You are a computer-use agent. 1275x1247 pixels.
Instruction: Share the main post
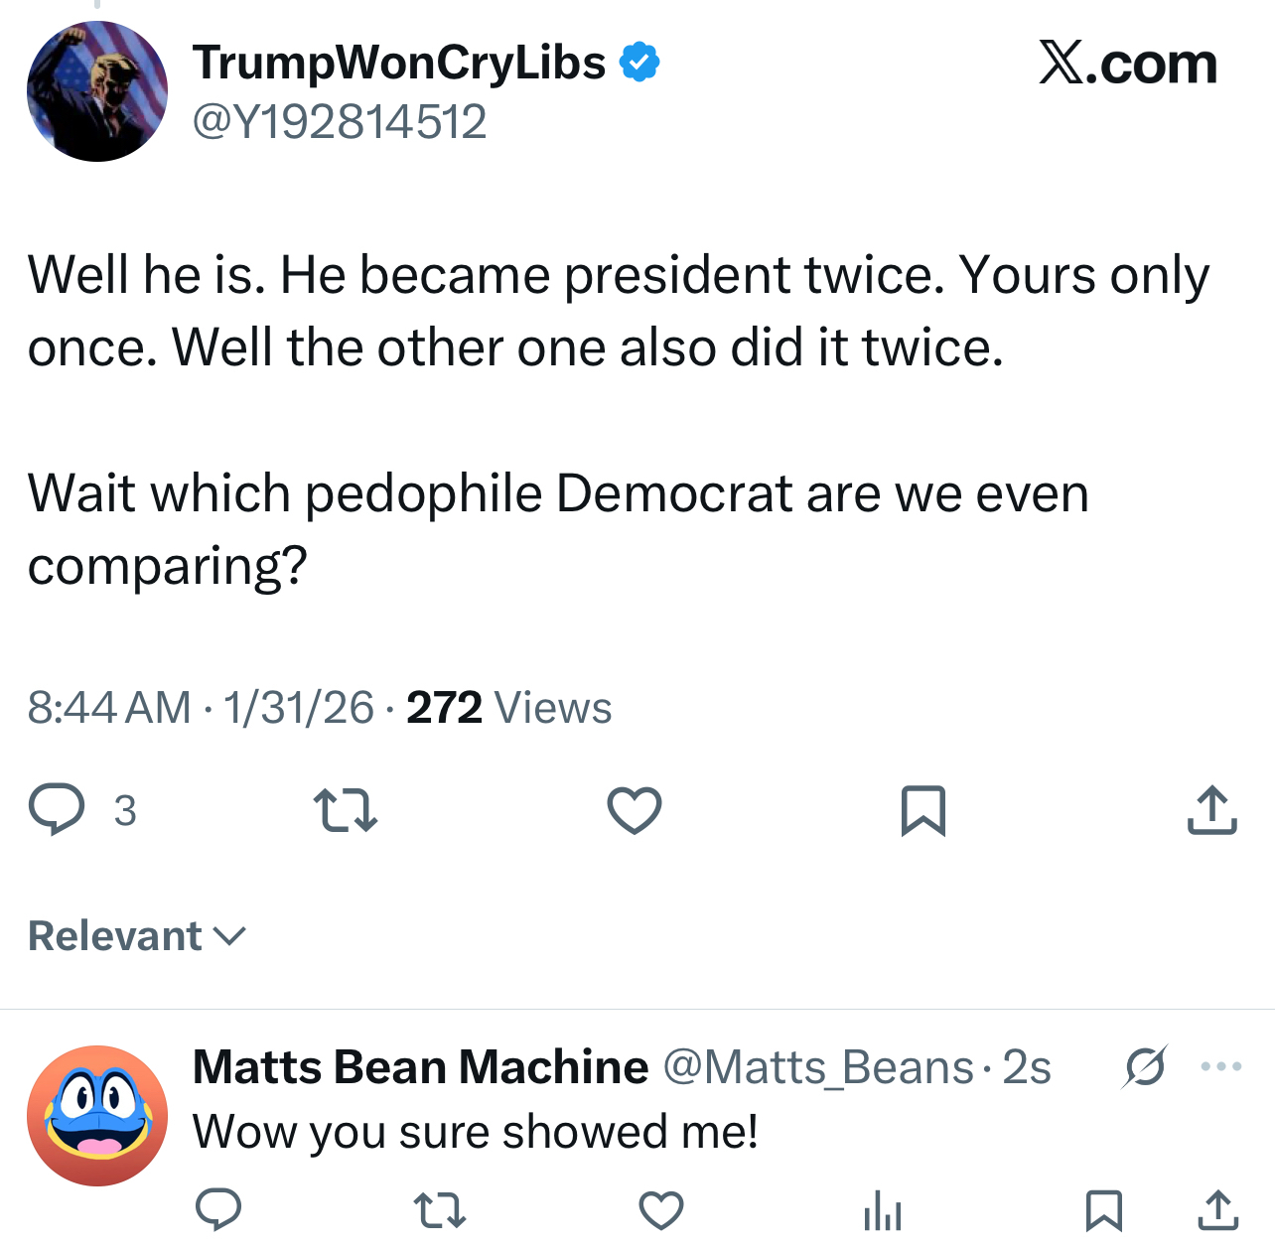1211,810
